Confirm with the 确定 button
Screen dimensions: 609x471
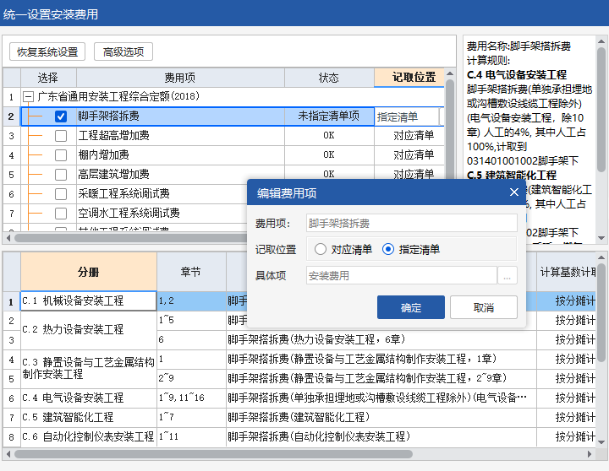410,307
